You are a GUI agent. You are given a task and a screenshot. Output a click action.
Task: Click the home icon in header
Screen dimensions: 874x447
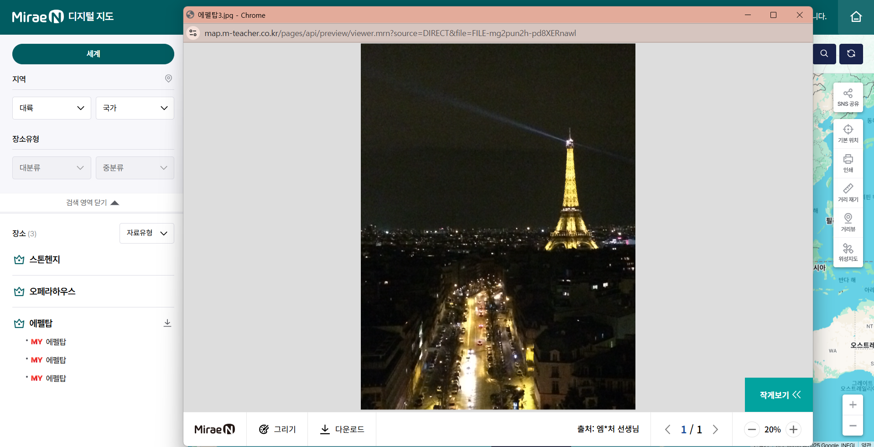[x=856, y=17]
